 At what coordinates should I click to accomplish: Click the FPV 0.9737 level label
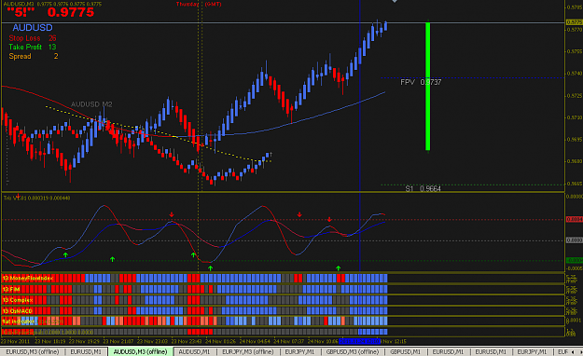[x=421, y=82]
